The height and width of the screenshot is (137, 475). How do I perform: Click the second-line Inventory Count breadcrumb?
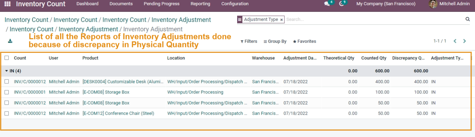[x=31, y=29]
